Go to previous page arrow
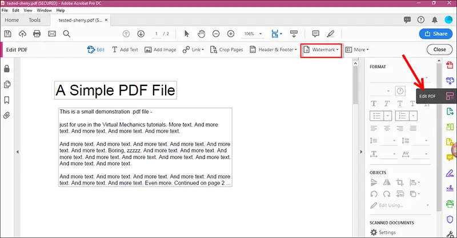Screen dimensions: 457x238 126,34
